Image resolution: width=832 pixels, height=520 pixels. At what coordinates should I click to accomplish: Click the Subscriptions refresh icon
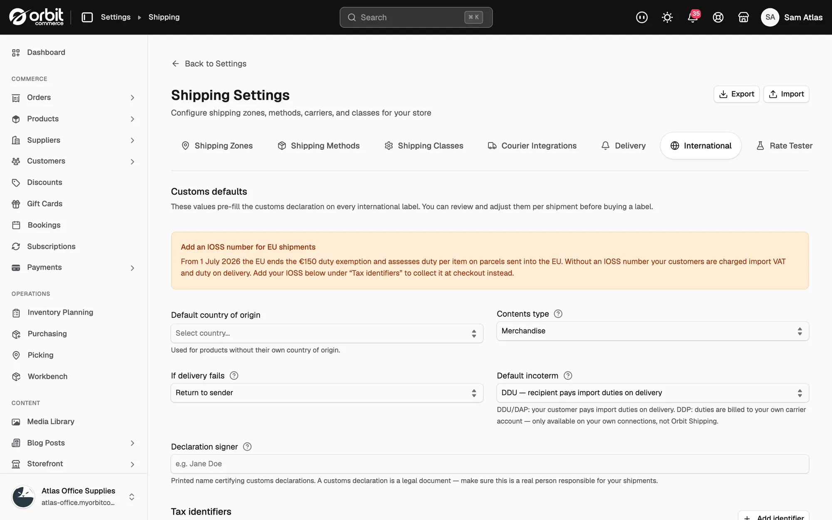coord(16,246)
